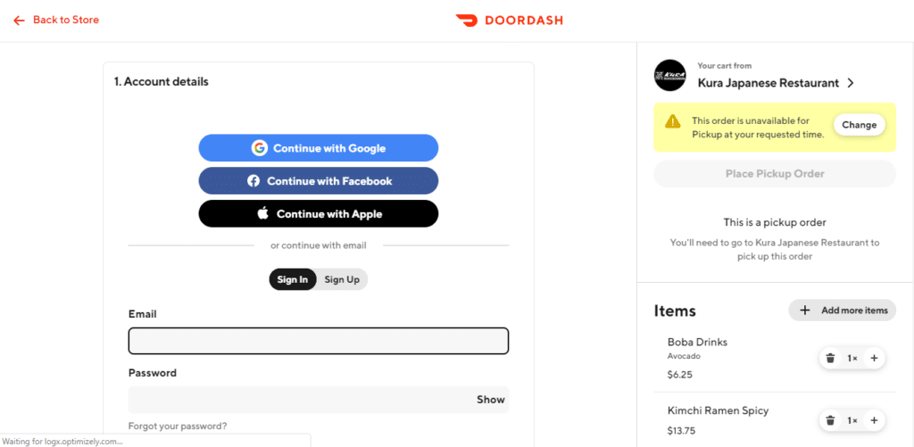Click into the Email input field
The width and height of the screenshot is (914, 447).
click(x=319, y=341)
